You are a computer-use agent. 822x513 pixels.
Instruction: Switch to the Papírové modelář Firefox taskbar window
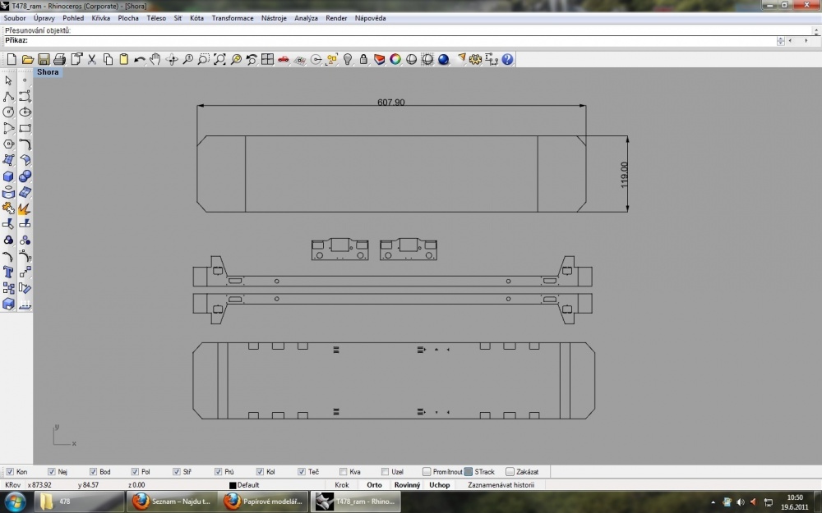pyautogui.click(x=263, y=502)
